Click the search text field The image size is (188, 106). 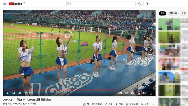click(x=101, y=4)
